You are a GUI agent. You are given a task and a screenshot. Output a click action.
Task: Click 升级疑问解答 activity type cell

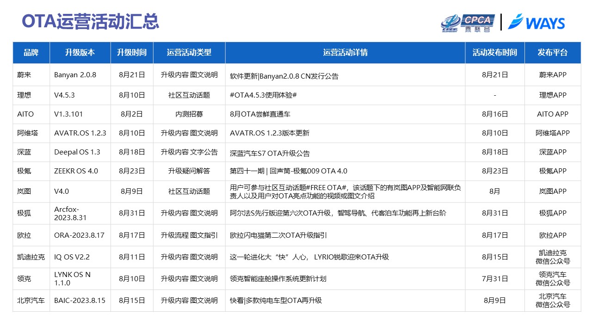(189, 171)
